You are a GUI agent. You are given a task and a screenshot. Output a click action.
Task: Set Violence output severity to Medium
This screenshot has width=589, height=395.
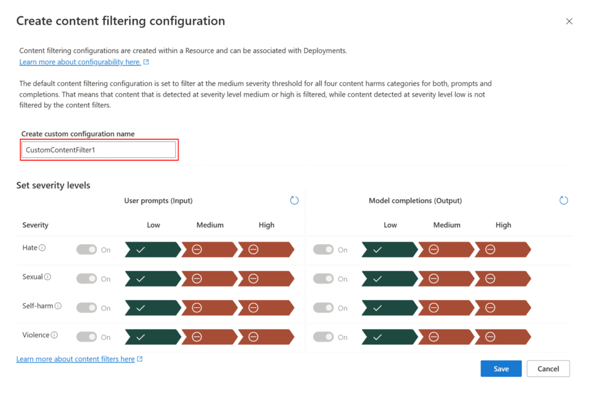coord(446,337)
